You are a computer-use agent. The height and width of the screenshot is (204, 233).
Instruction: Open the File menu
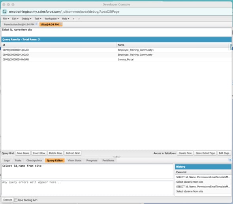6,19
